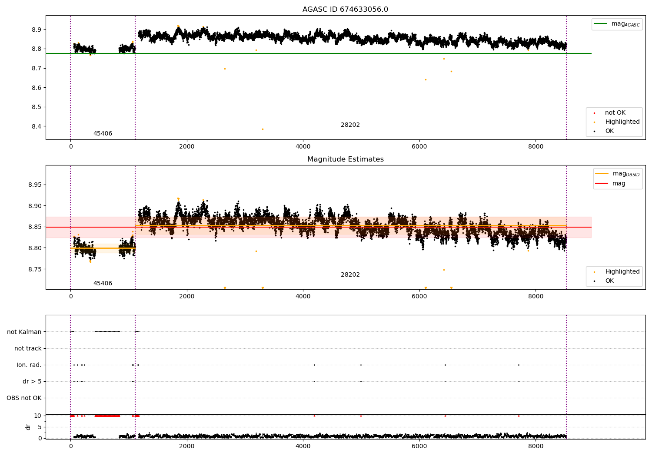Click the lowest orange outlier point near 8.4
Image resolution: width=652 pixels, height=456 pixels.
point(263,129)
